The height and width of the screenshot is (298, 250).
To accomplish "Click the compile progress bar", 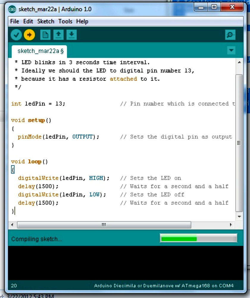I will tap(199, 238).
